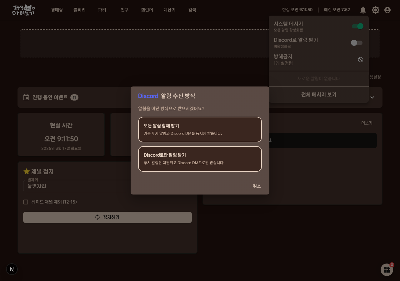Choose Discord로만 알림 받기 option
Screen dimensions: 400x281
click(200, 159)
